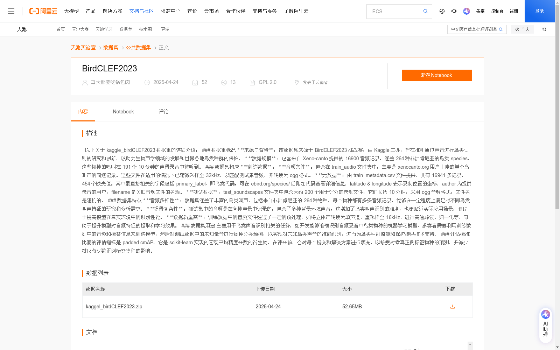Viewport: 560px width, 350px height.
Task: Open the 权益中心 menu
Action: tap(170, 11)
